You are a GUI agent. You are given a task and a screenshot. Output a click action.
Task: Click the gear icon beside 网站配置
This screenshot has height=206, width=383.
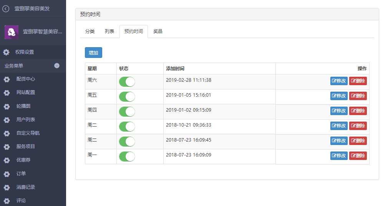click(7, 92)
